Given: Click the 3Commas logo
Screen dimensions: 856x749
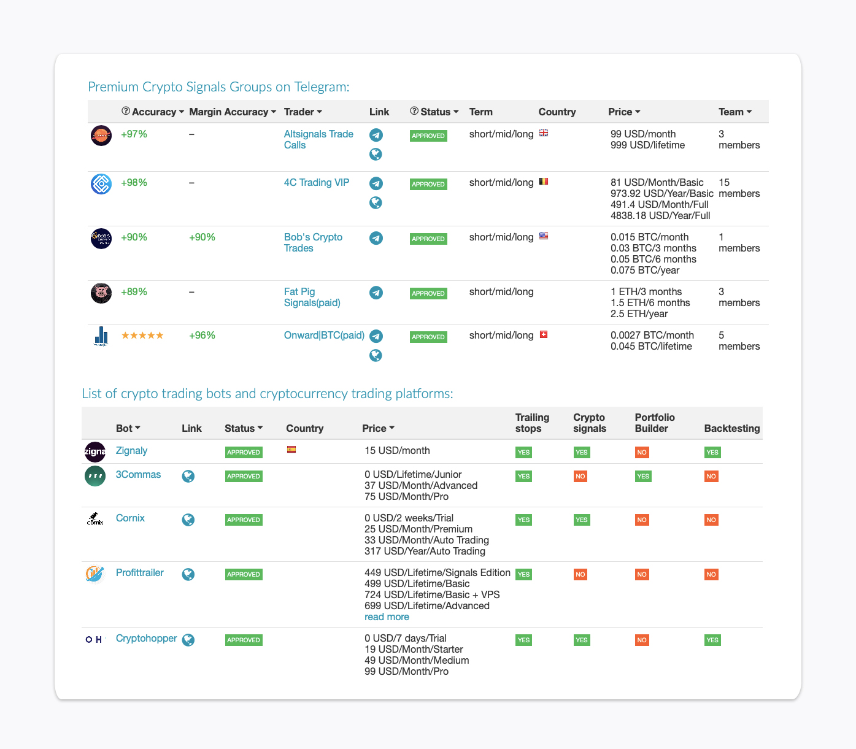Looking at the screenshot, I should coord(95,476).
